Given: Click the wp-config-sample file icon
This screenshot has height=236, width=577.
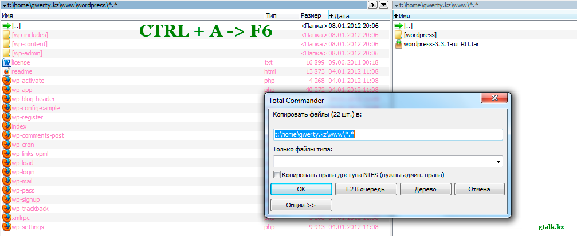Looking at the screenshot, I should click(7, 108).
